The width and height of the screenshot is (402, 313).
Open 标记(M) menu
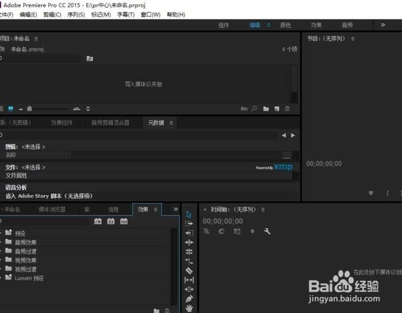(101, 15)
